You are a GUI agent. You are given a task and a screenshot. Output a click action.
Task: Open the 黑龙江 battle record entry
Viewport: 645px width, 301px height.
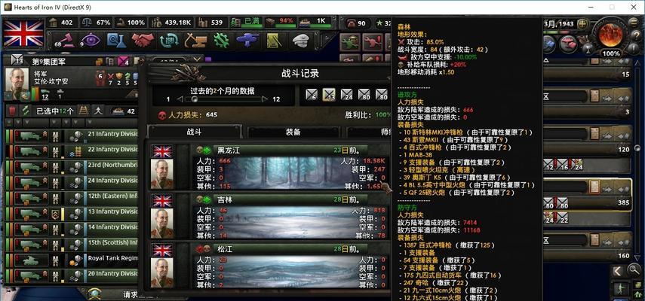pyautogui.click(x=269, y=167)
